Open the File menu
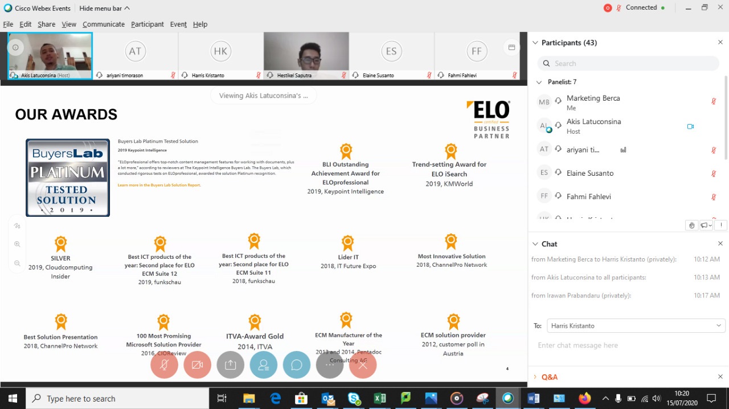This screenshot has height=409, width=729. (8, 24)
